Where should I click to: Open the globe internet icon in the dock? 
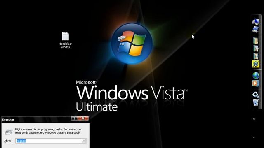[x=256, y=75]
